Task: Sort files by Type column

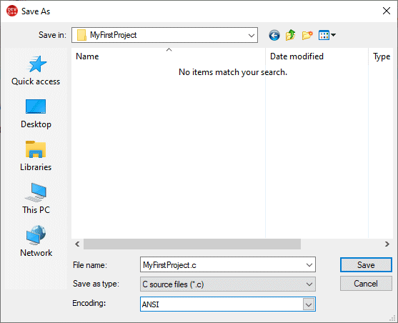Action: pyautogui.click(x=381, y=56)
